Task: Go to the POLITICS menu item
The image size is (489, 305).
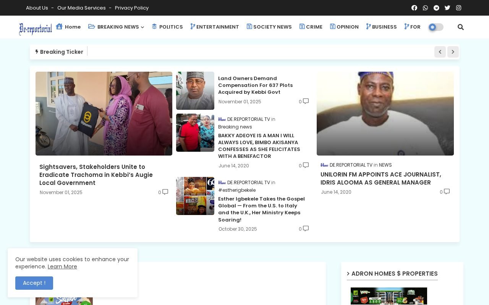Action: (167, 27)
